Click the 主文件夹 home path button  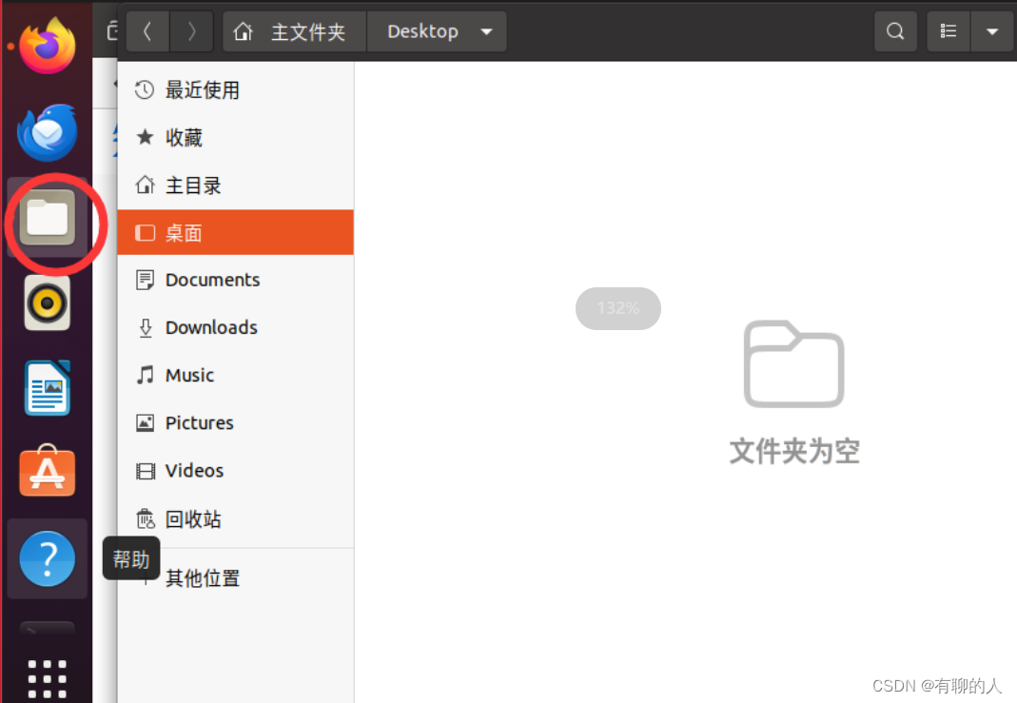coord(295,31)
